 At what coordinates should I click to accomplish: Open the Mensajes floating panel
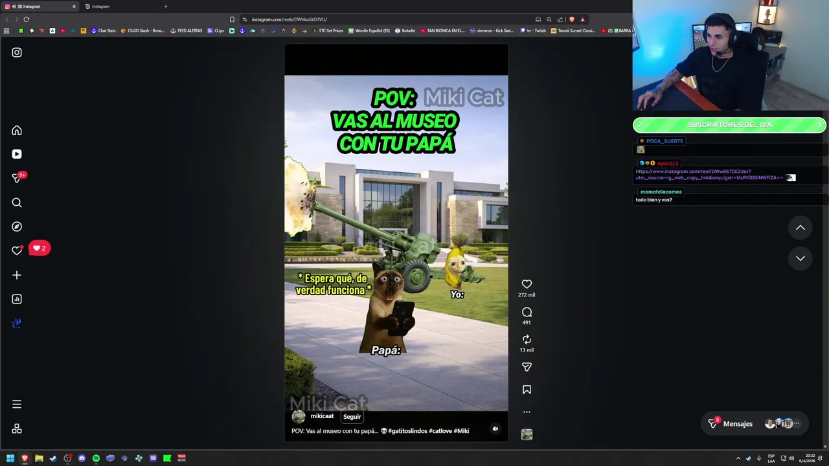(x=755, y=424)
